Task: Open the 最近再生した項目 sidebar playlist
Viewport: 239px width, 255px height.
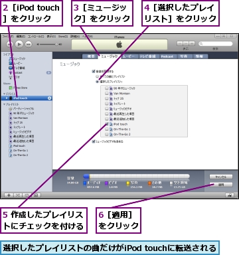Action: pyautogui.click(x=21, y=137)
